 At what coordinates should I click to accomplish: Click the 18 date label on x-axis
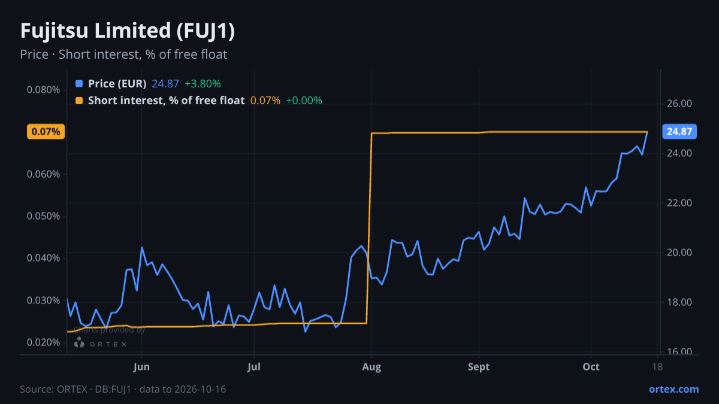pyautogui.click(x=657, y=366)
